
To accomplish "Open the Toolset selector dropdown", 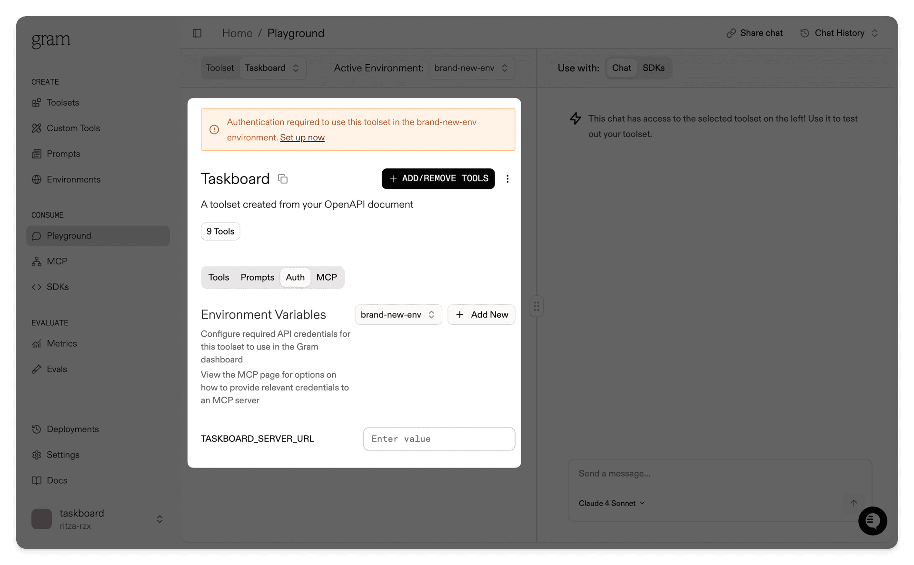I will (x=272, y=68).
